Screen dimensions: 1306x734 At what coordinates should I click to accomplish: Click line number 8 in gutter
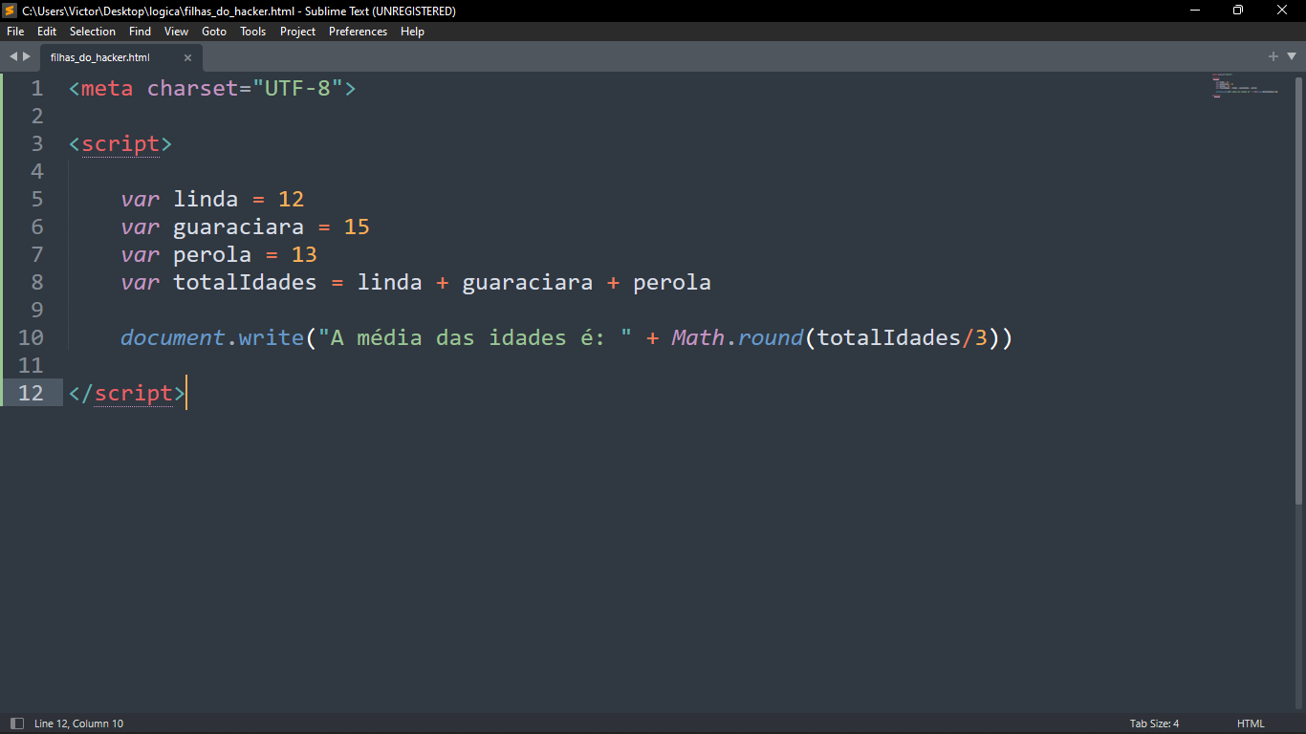tap(36, 282)
